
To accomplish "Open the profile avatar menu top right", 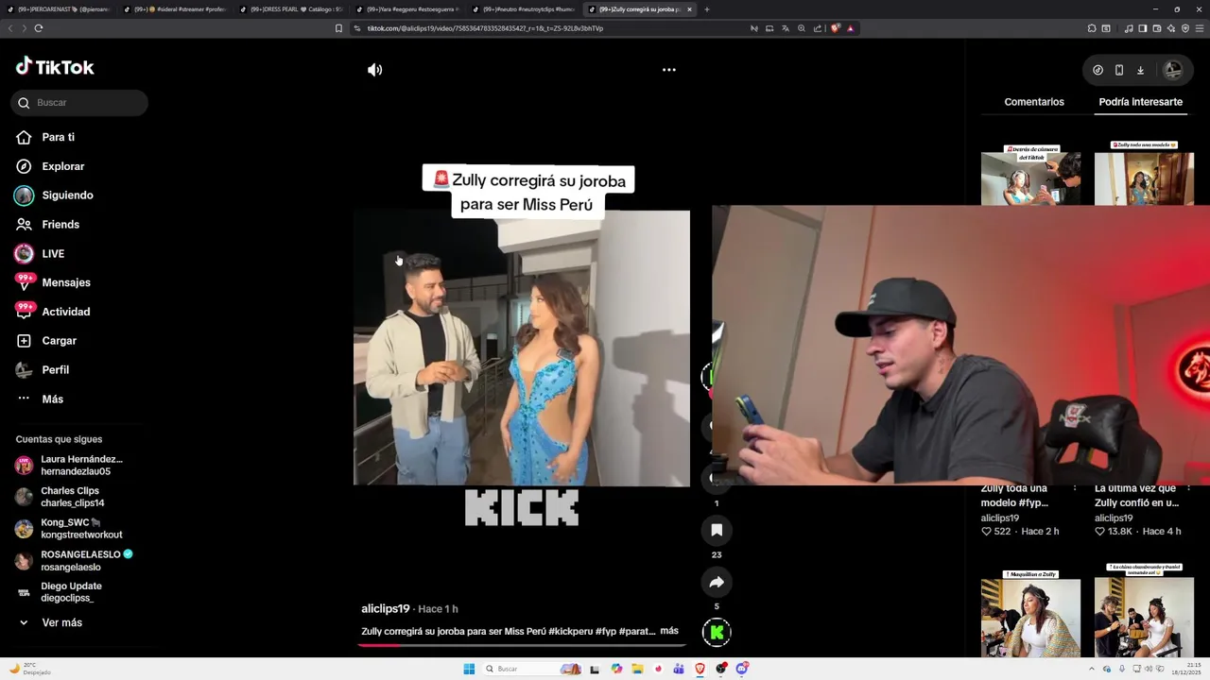I will click(1172, 70).
